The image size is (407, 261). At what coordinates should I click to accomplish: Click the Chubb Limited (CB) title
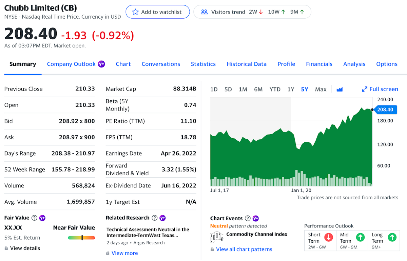41,8
